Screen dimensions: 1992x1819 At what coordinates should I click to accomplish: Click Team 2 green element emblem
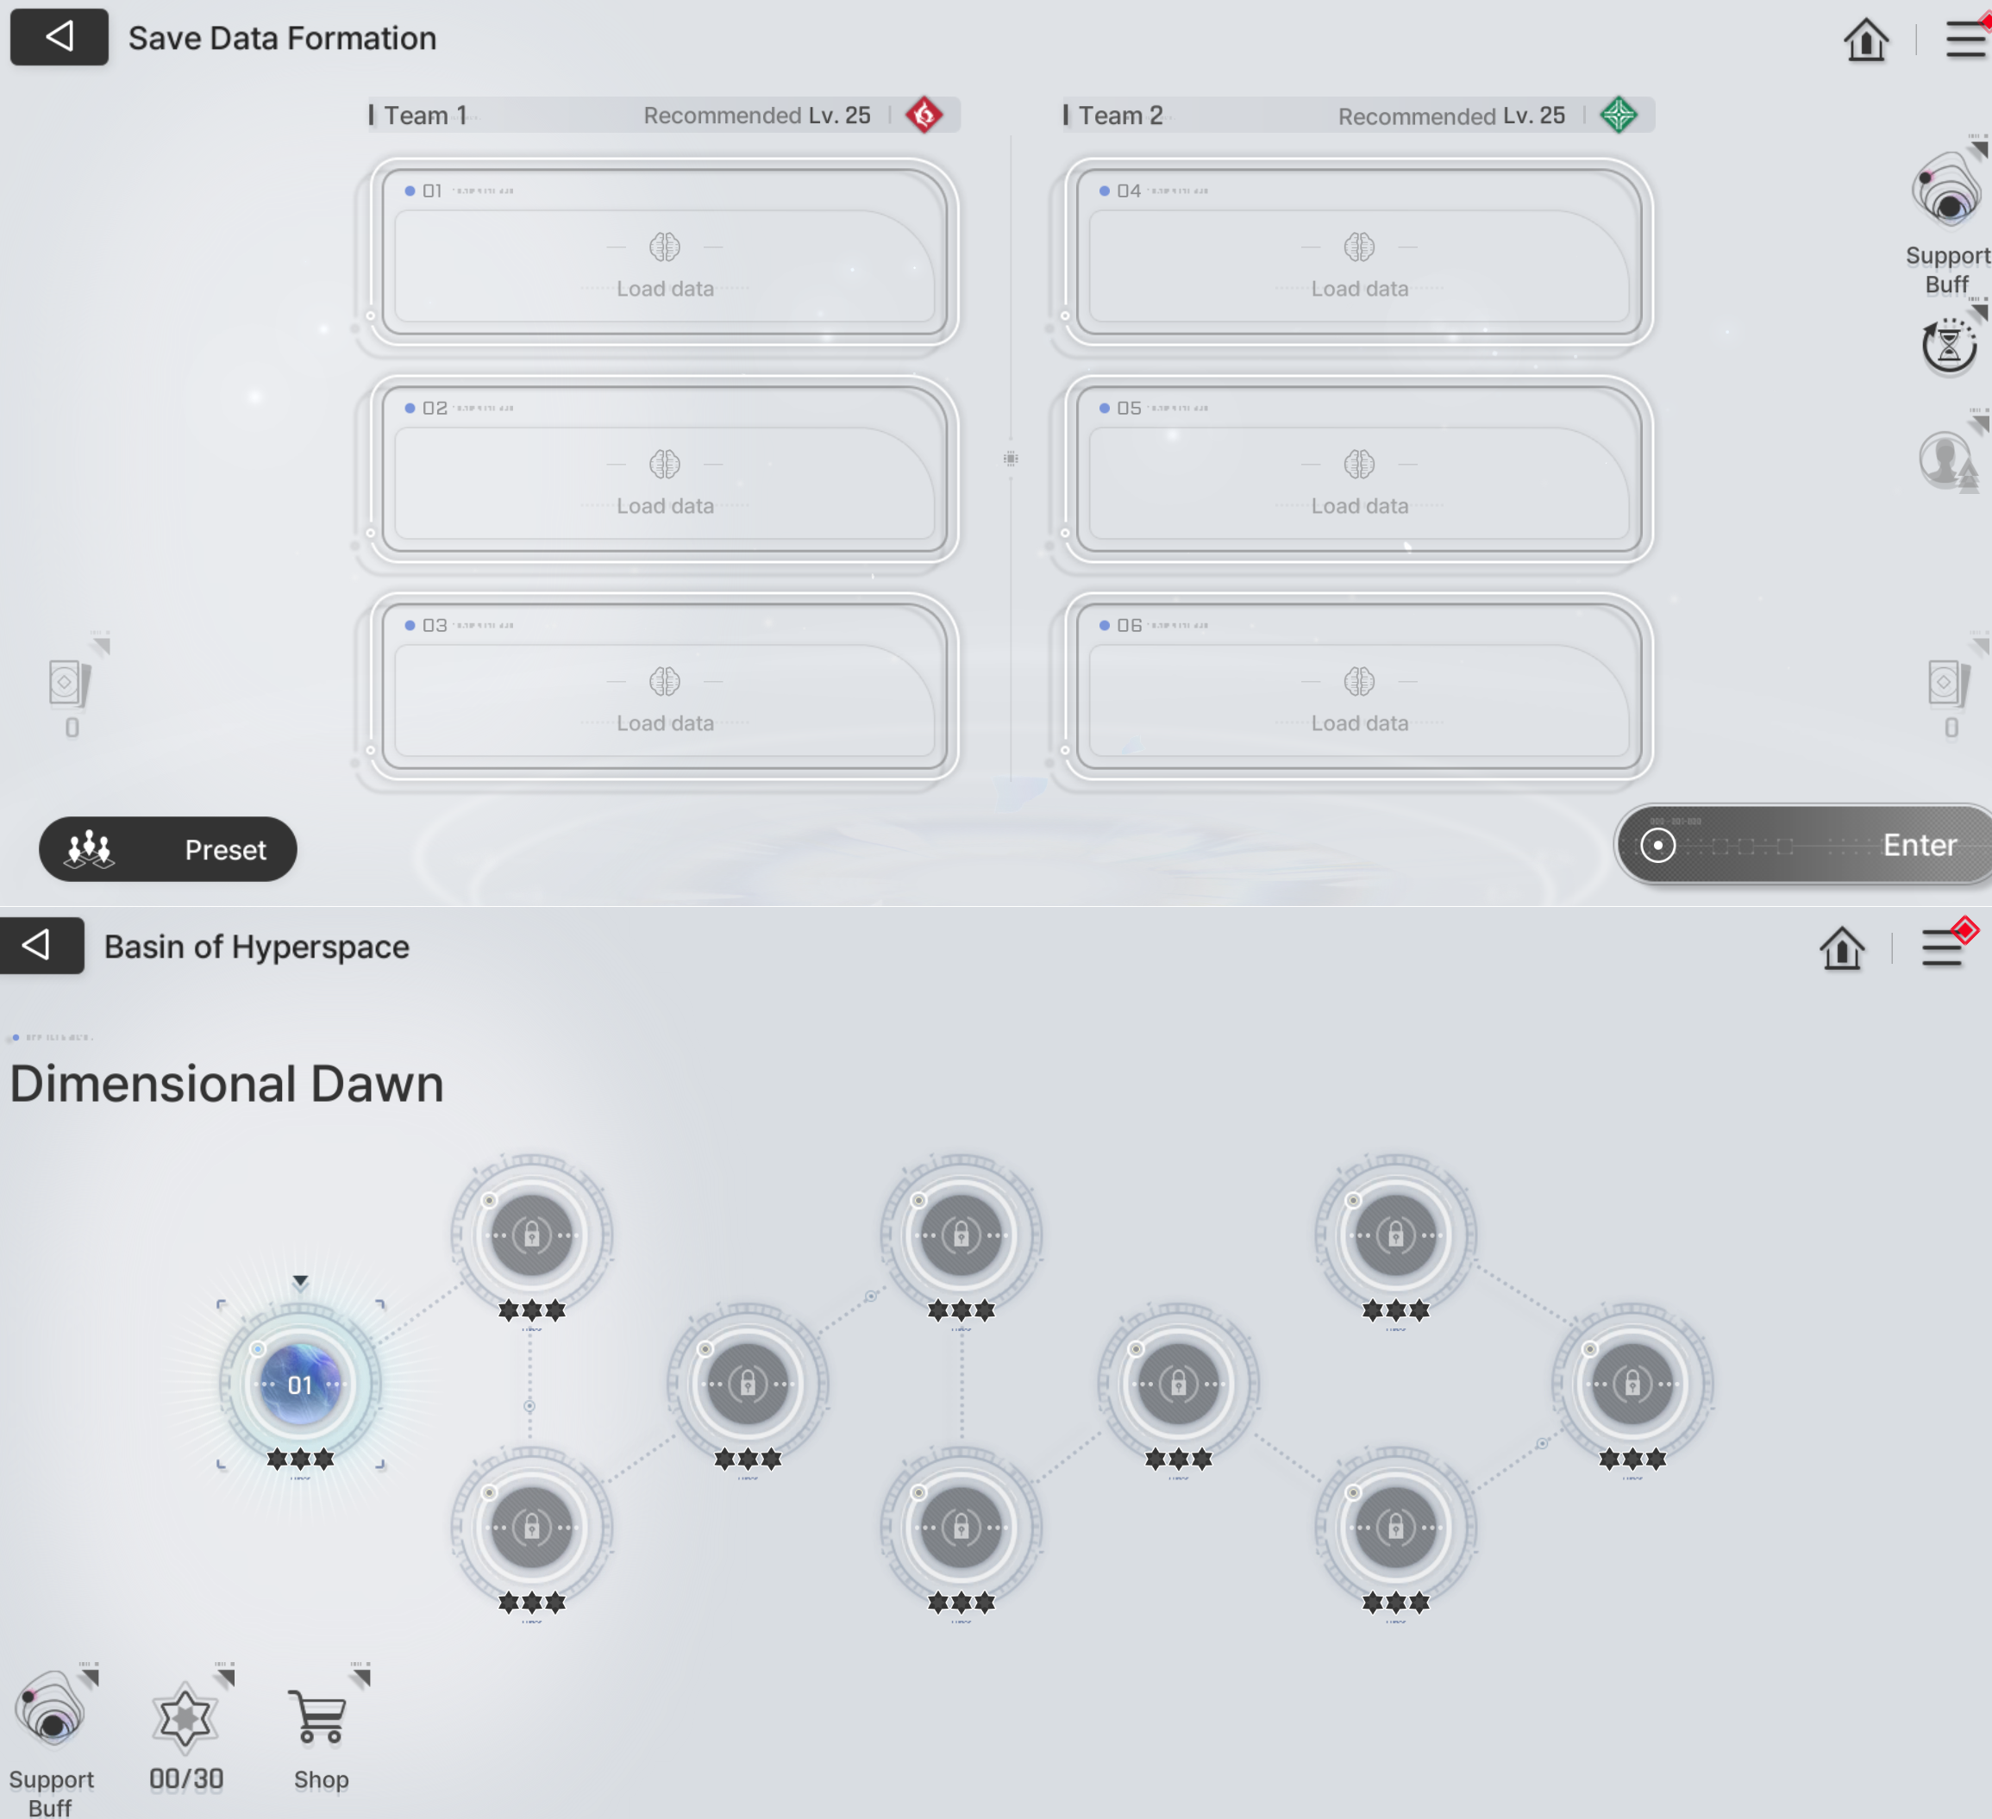point(1619,116)
